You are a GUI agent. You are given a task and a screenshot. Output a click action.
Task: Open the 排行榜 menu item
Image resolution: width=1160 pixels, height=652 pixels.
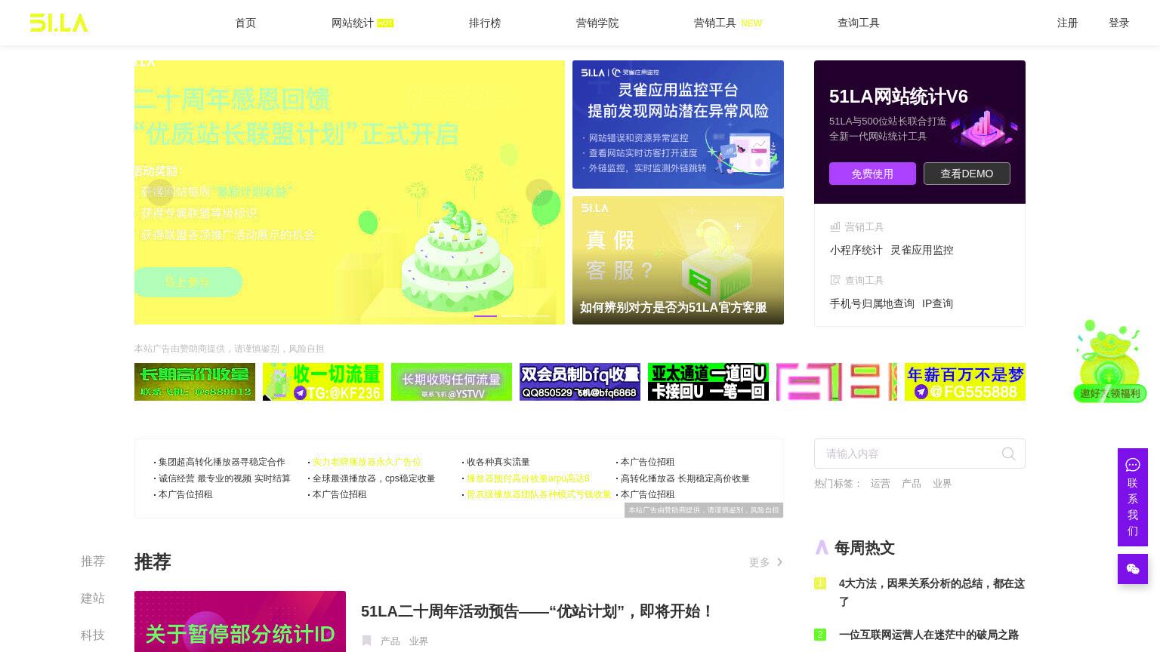pos(485,23)
